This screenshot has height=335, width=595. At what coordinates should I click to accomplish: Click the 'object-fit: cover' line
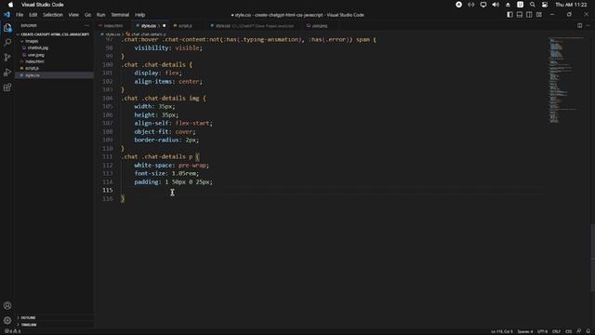165,131
